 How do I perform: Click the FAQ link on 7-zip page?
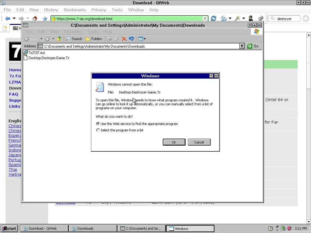click(x=13, y=94)
